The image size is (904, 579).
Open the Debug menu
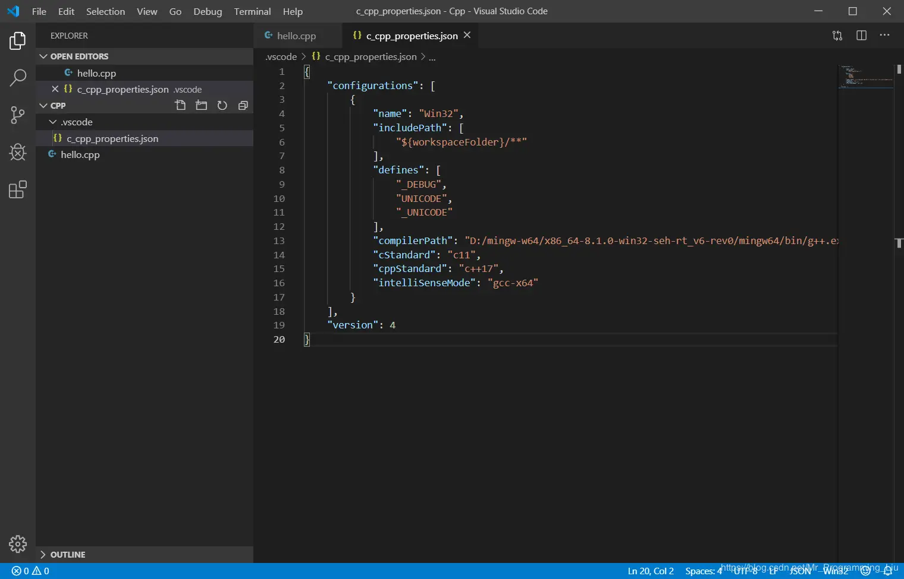[x=208, y=11]
